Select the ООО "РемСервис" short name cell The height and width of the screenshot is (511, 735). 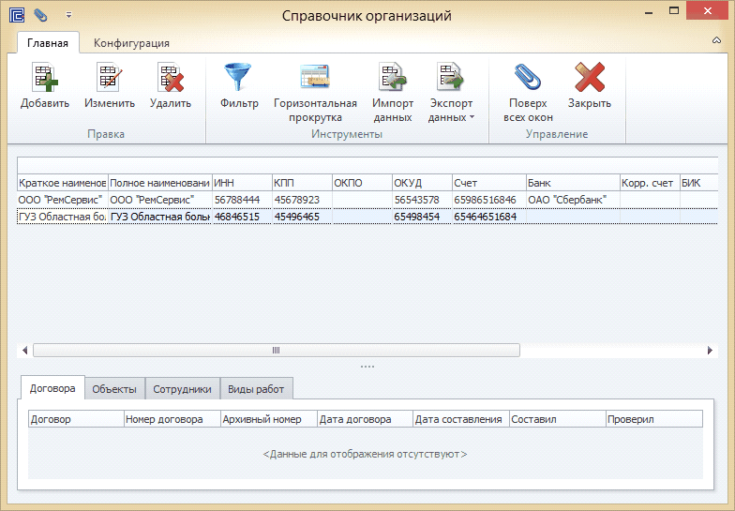(62, 200)
